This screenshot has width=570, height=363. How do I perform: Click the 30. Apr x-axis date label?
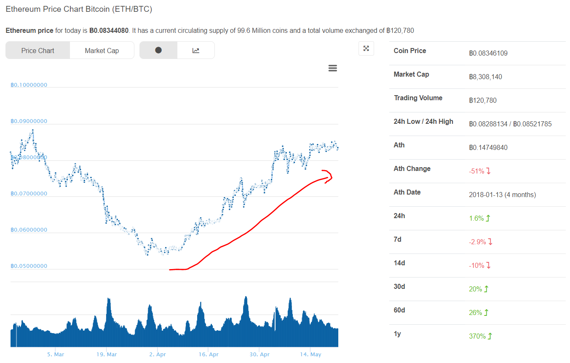click(259, 355)
